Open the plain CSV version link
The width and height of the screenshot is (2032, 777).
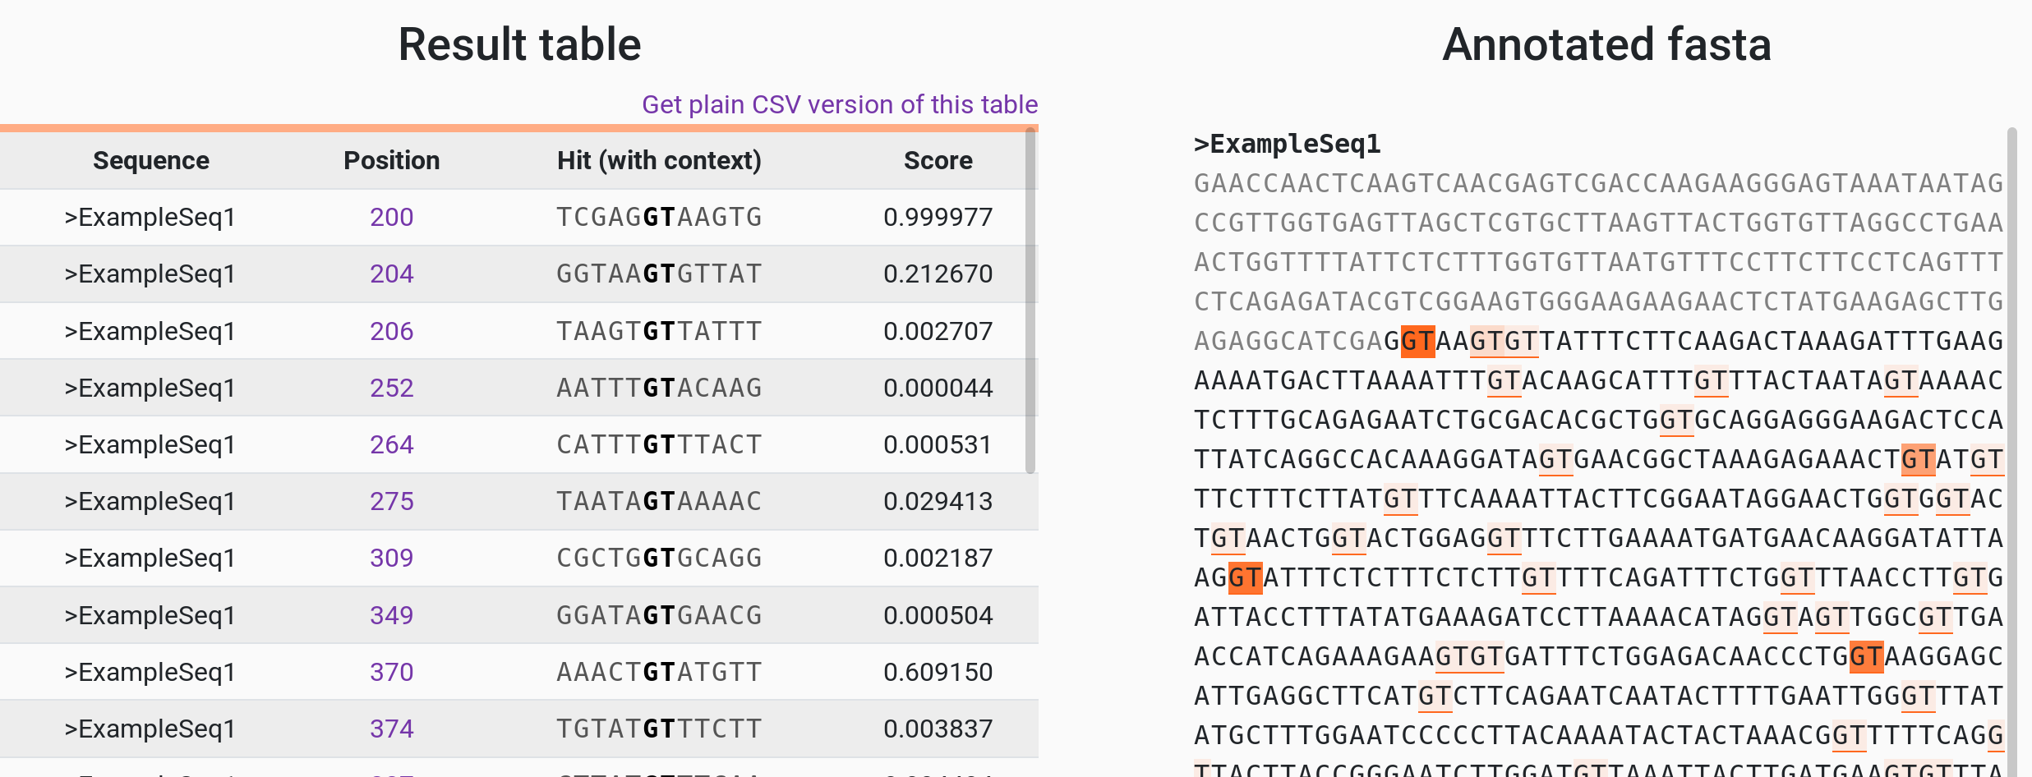click(839, 104)
